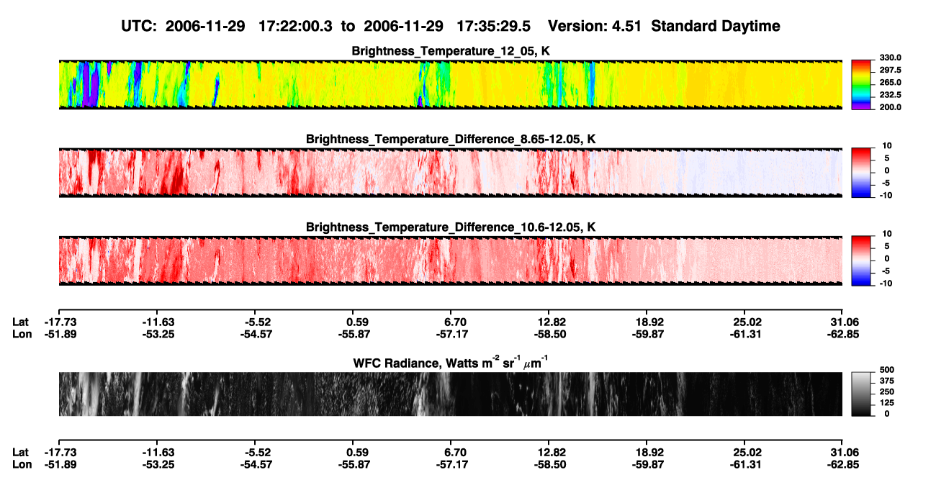Image resolution: width=936 pixels, height=480 pixels.
Task: Click the -10 label on the 8.65-12.05 color bar
Action: pos(886,195)
